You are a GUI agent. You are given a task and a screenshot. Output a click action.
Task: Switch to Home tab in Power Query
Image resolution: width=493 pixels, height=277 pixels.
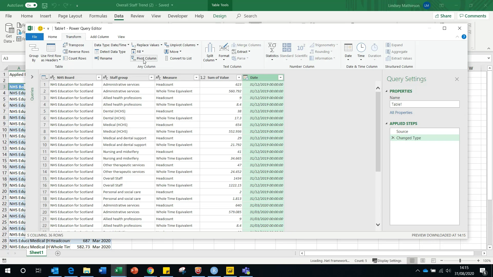52,37
